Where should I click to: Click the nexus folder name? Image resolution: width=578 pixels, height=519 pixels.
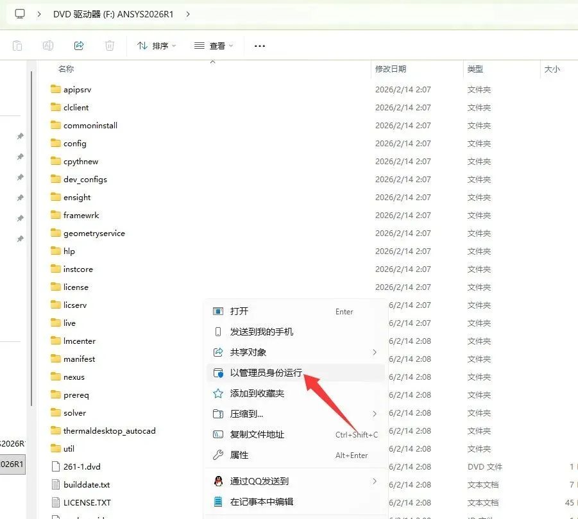point(74,377)
